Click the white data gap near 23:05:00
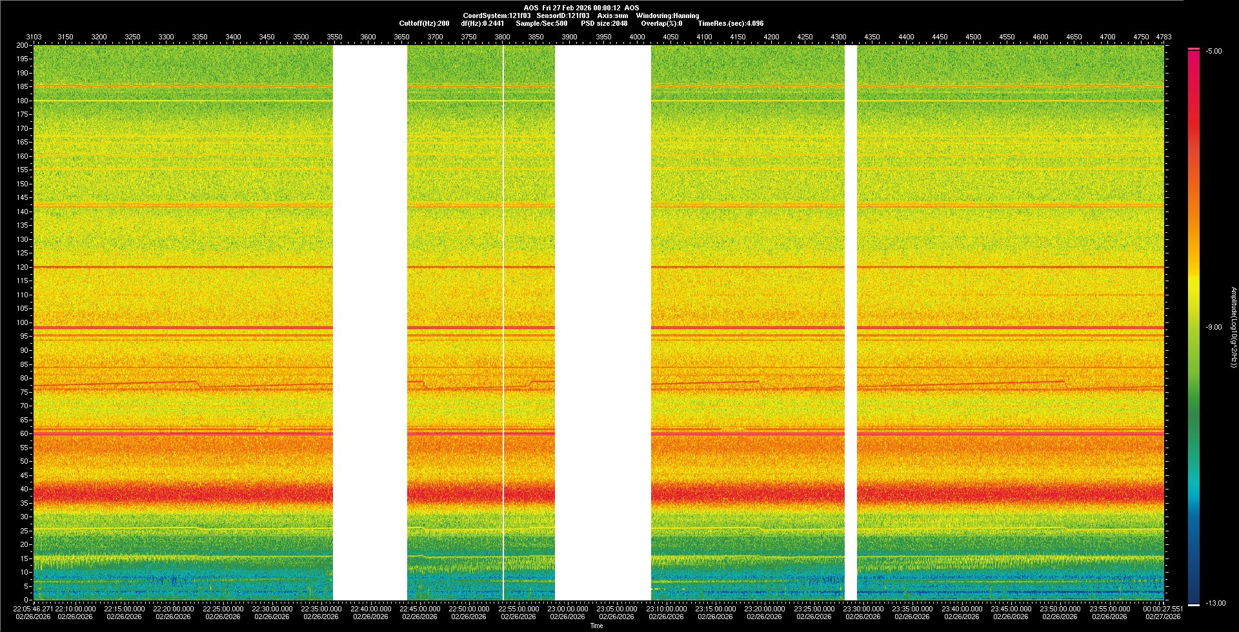The width and height of the screenshot is (1239, 632). (603, 322)
